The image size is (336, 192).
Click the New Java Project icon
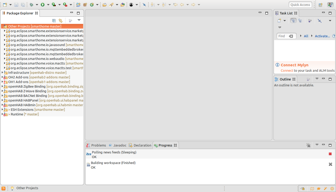point(78,5)
